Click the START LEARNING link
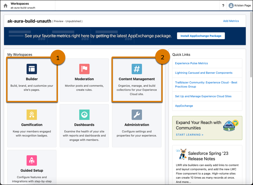 (190, 135)
